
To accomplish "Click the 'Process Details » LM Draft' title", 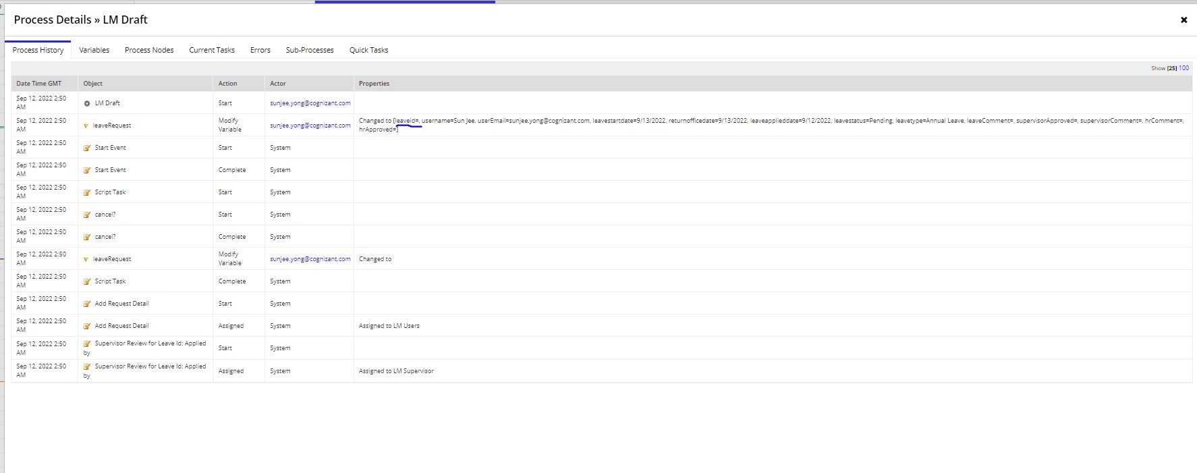I will tap(80, 20).
